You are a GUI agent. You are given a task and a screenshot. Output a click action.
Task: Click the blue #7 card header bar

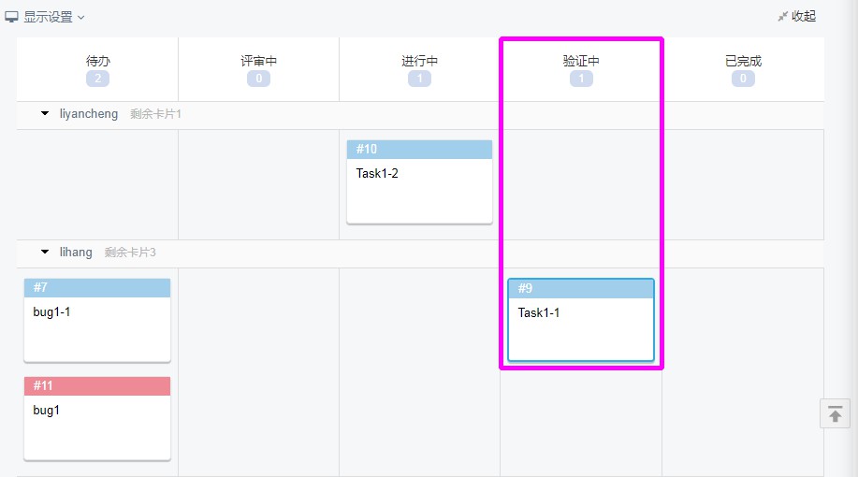[97, 288]
